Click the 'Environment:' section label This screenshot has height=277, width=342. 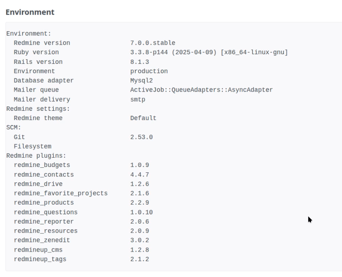point(28,33)
